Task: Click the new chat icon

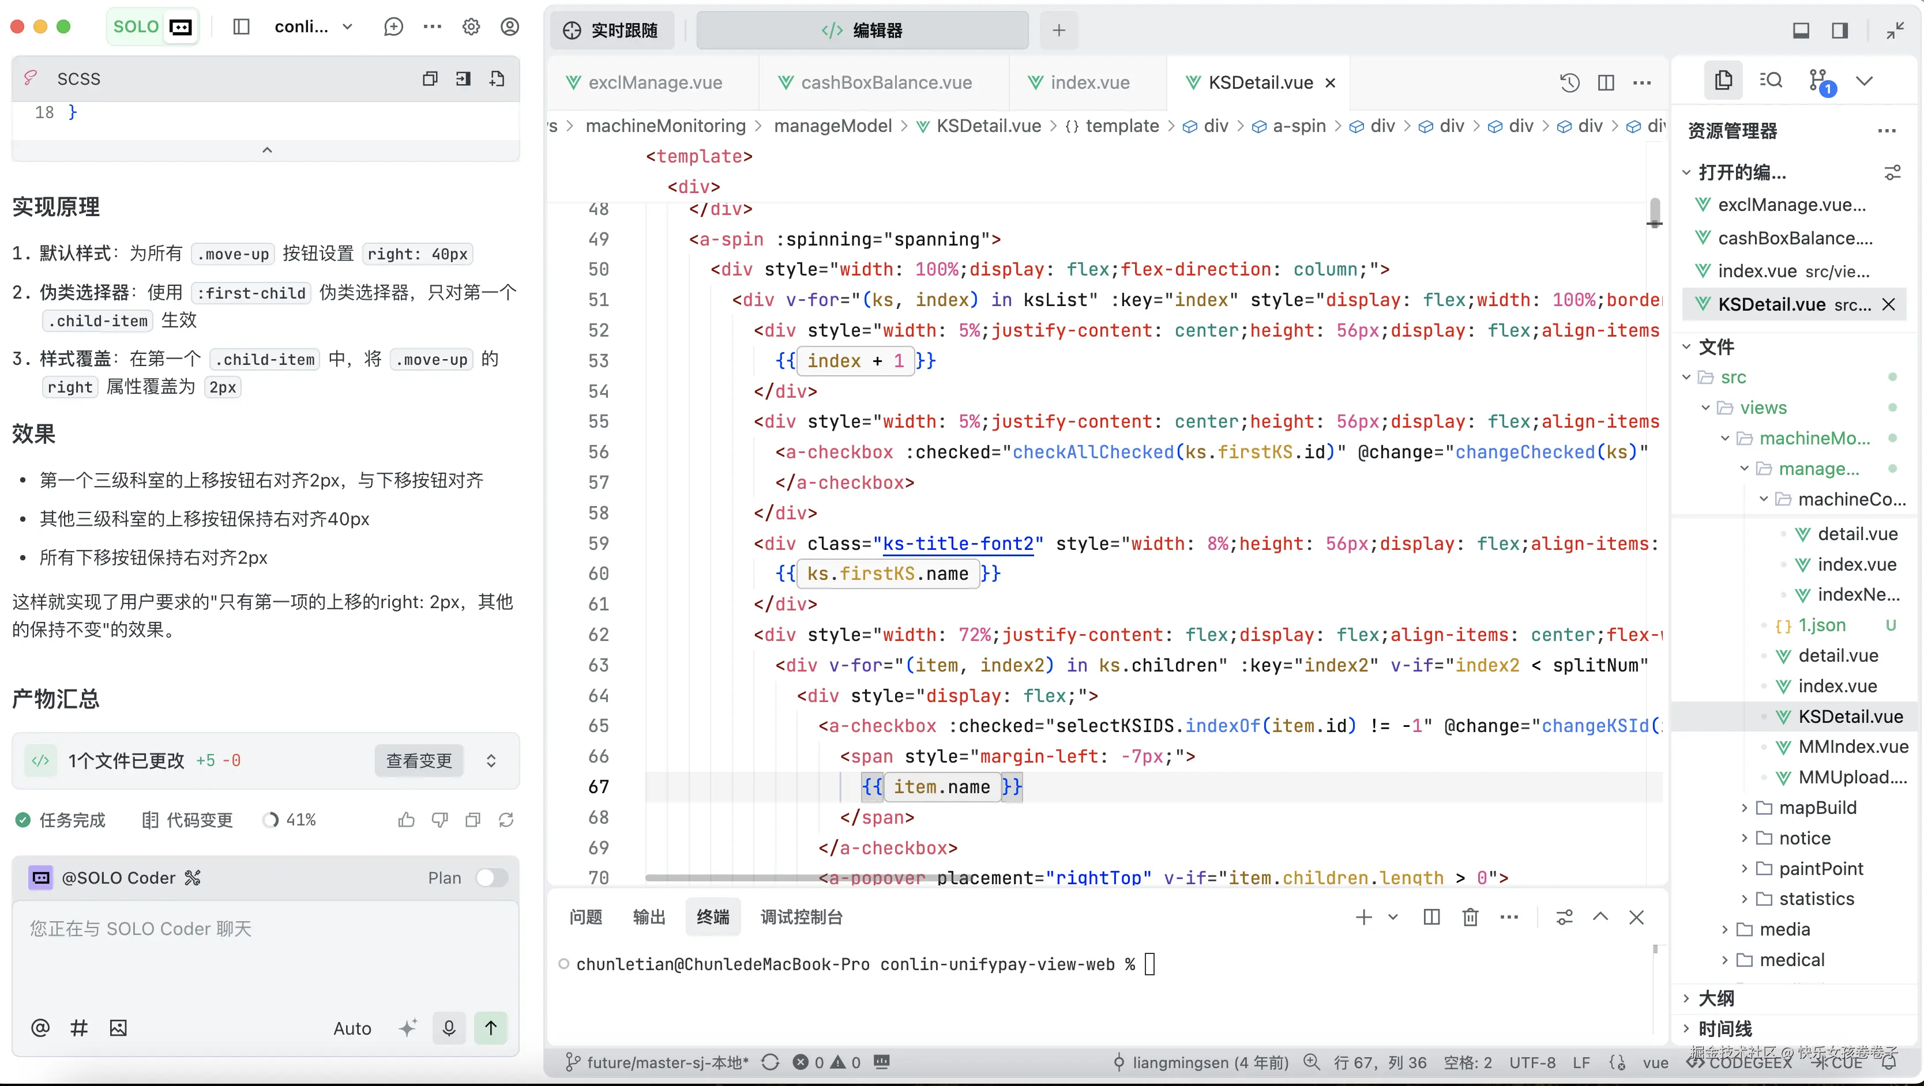Action: (x=393, y=27)
